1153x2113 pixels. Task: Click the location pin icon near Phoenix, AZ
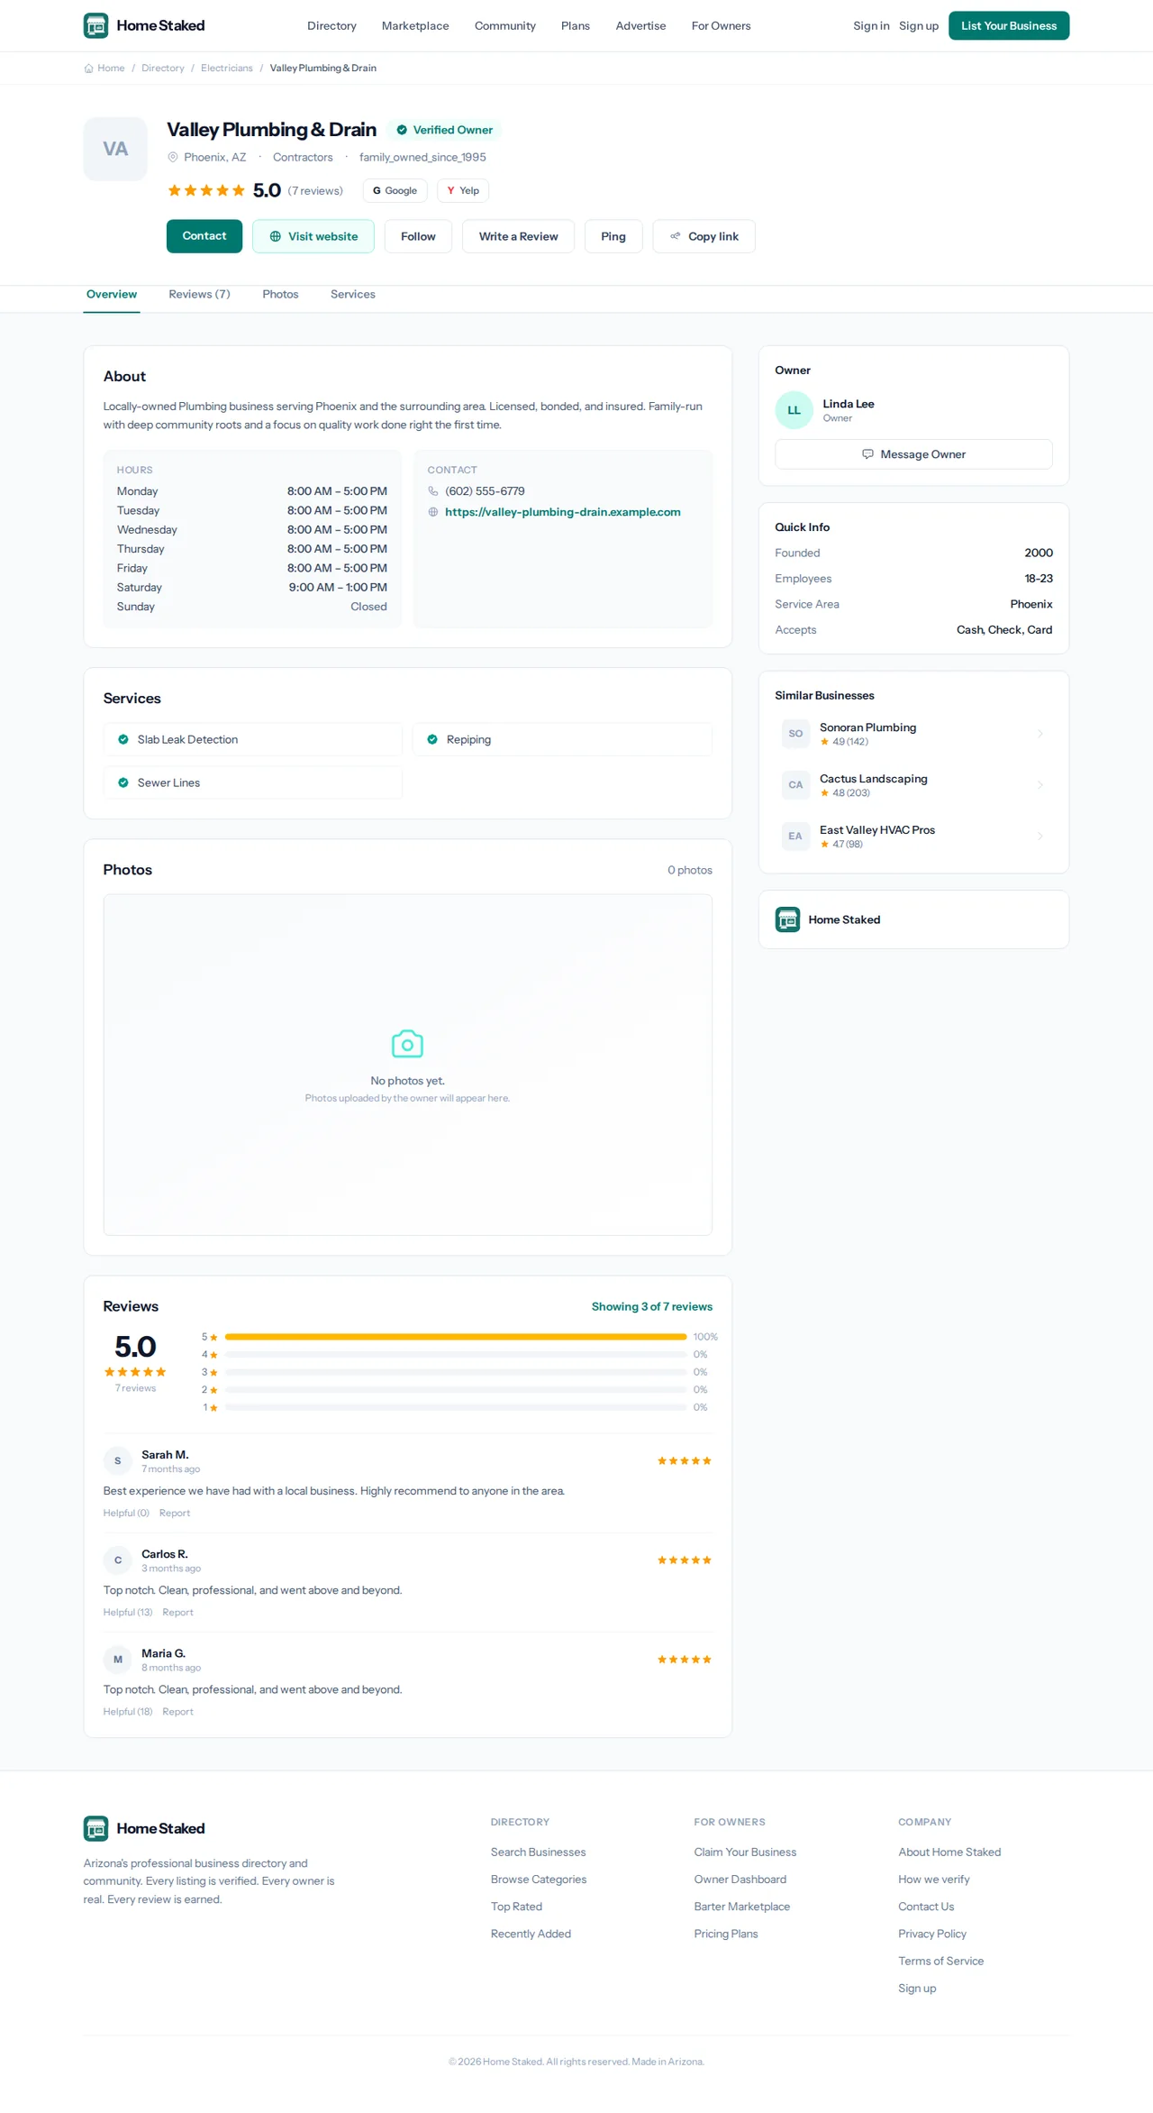click(x=173, y=157)
